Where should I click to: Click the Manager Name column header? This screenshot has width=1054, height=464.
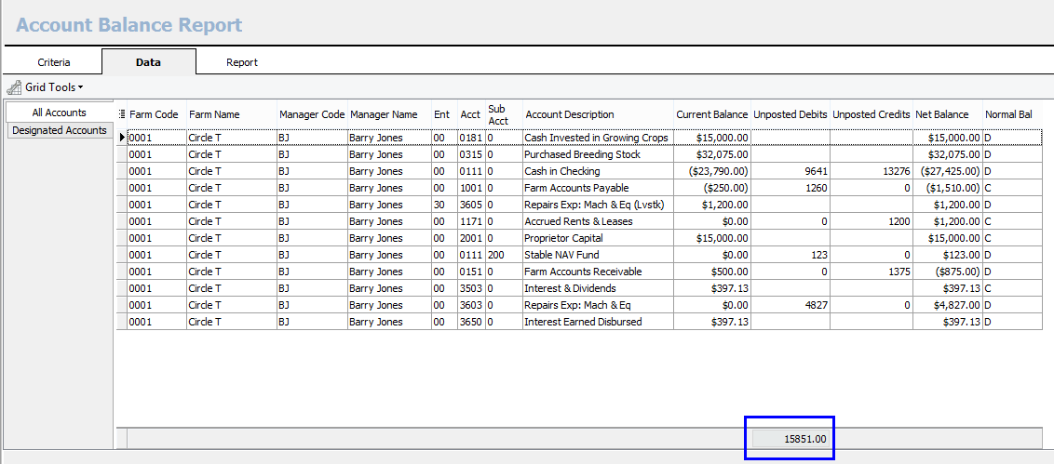click(384, 114)
